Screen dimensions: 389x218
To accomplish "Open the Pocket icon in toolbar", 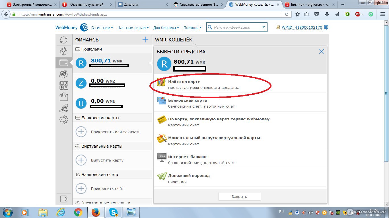I will click(316, 14).
